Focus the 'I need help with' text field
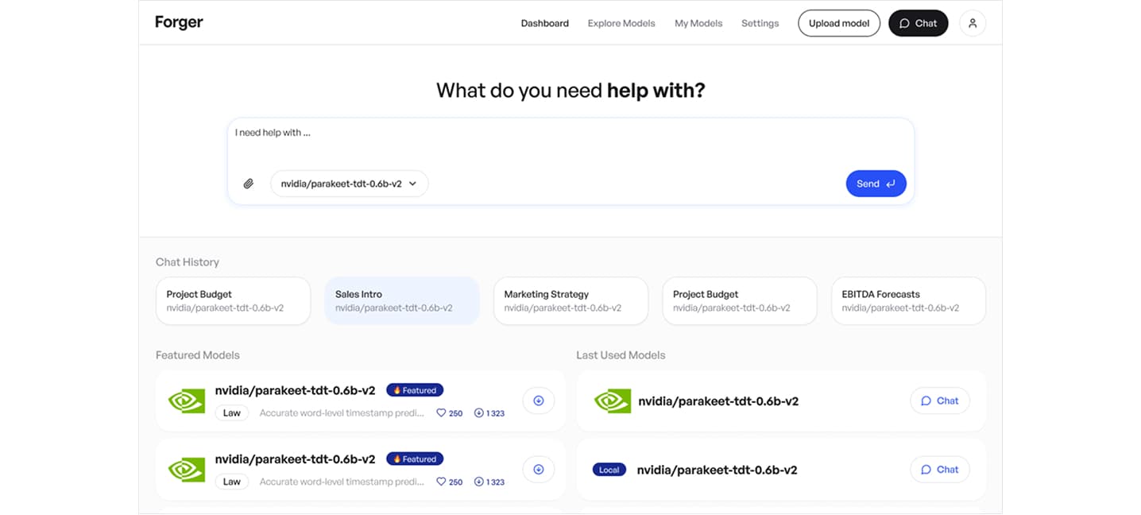 click(570, 143)
